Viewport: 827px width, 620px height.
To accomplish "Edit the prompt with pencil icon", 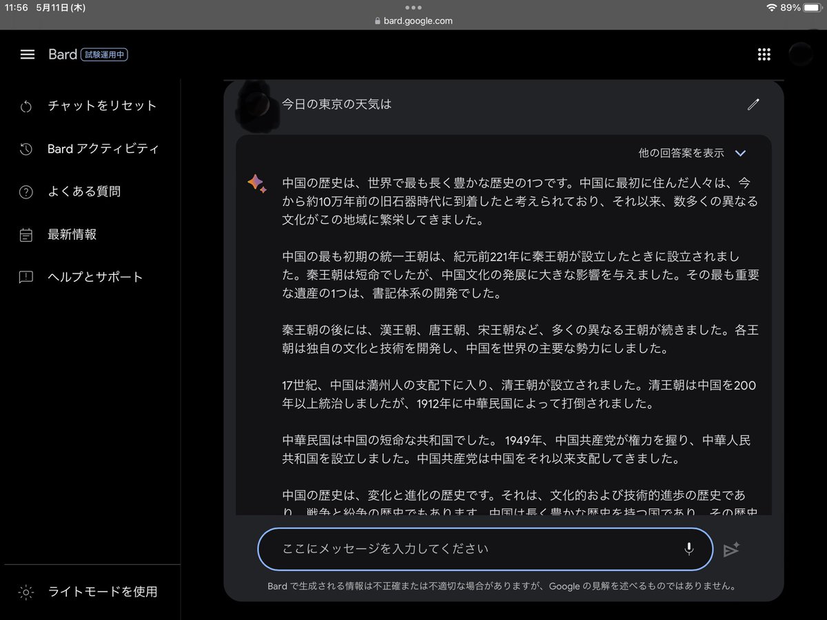I will 753,105.
